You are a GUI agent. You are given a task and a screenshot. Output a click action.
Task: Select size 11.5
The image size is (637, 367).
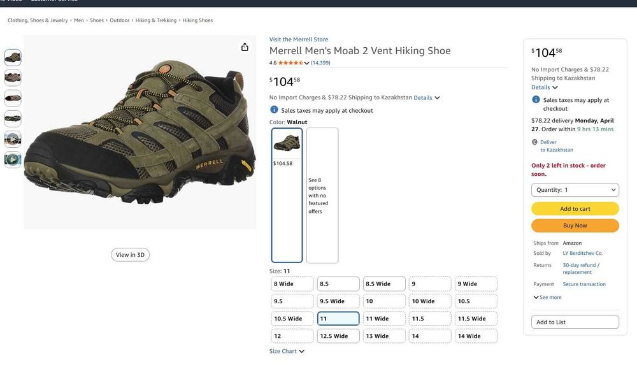coord(430,319)
